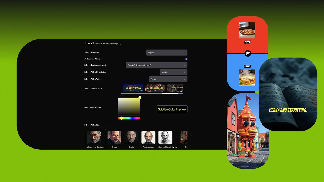Open the background music track dropdown
This screenshot has width=324, height=182.
156,65
